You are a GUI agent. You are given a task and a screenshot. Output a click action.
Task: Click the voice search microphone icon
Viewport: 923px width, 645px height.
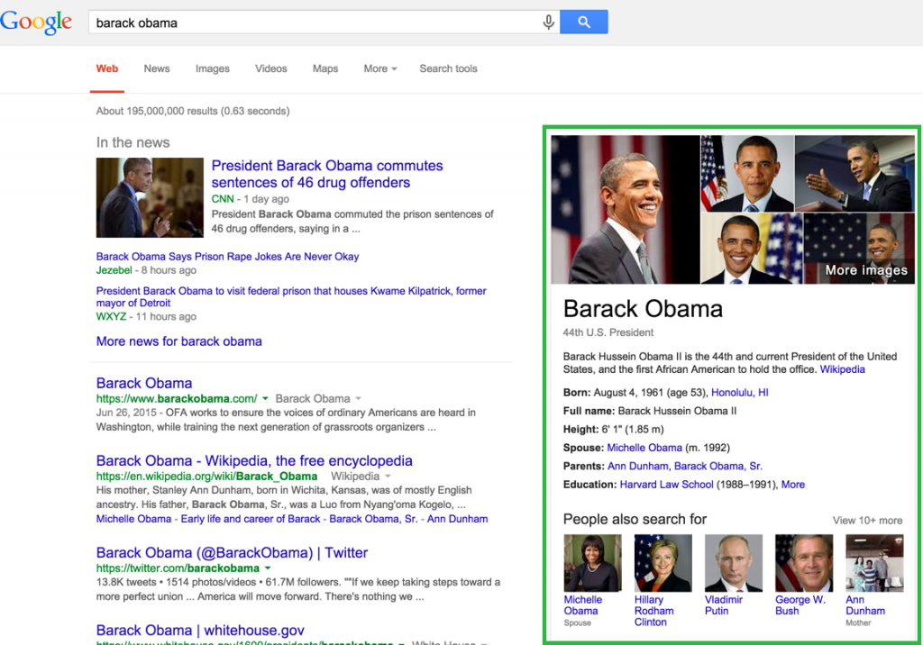[x=548, y=23]
